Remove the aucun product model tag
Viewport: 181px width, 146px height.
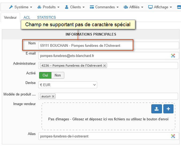pos(53,96)
